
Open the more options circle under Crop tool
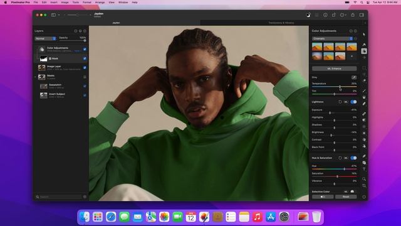pyautogui.click(x=364, y=196)
